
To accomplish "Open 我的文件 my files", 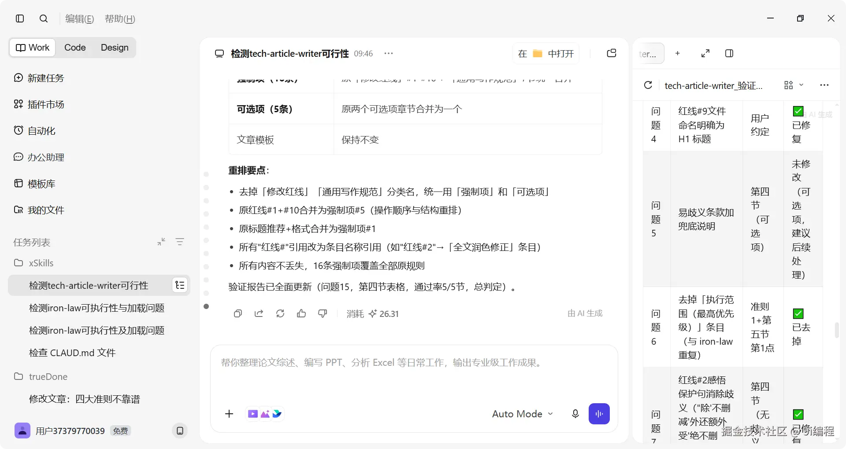I will tap(39, 210).
